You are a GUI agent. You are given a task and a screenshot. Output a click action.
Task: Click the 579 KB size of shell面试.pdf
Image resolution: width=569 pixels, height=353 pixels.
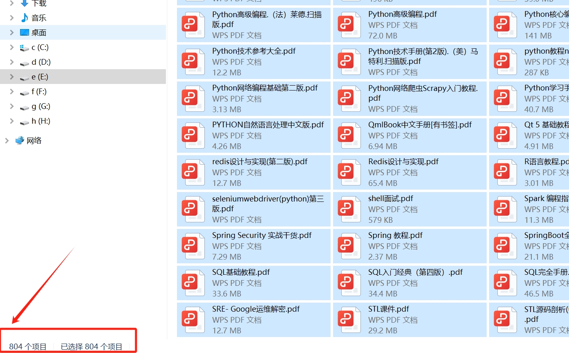pyautogui.click(x=381, y=220)
